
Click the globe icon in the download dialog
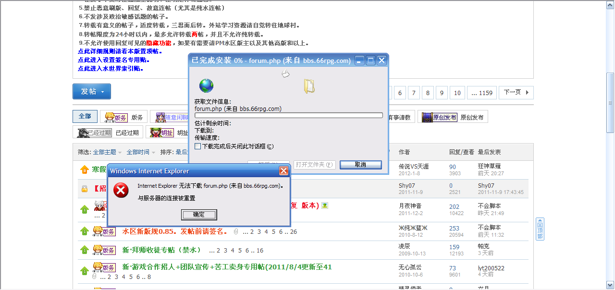(206, 86)
